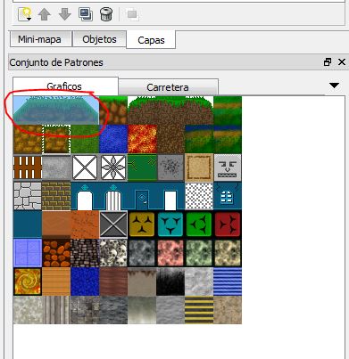Choose the green marble tile

[199, 253]
